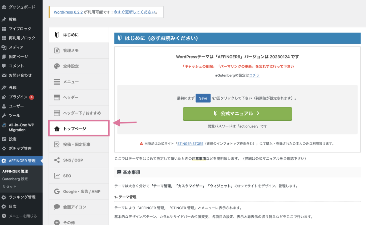Screen dimensions: 366x225
Task: Click the プラグイン plug icon
Action: click(x=4, y=97)
